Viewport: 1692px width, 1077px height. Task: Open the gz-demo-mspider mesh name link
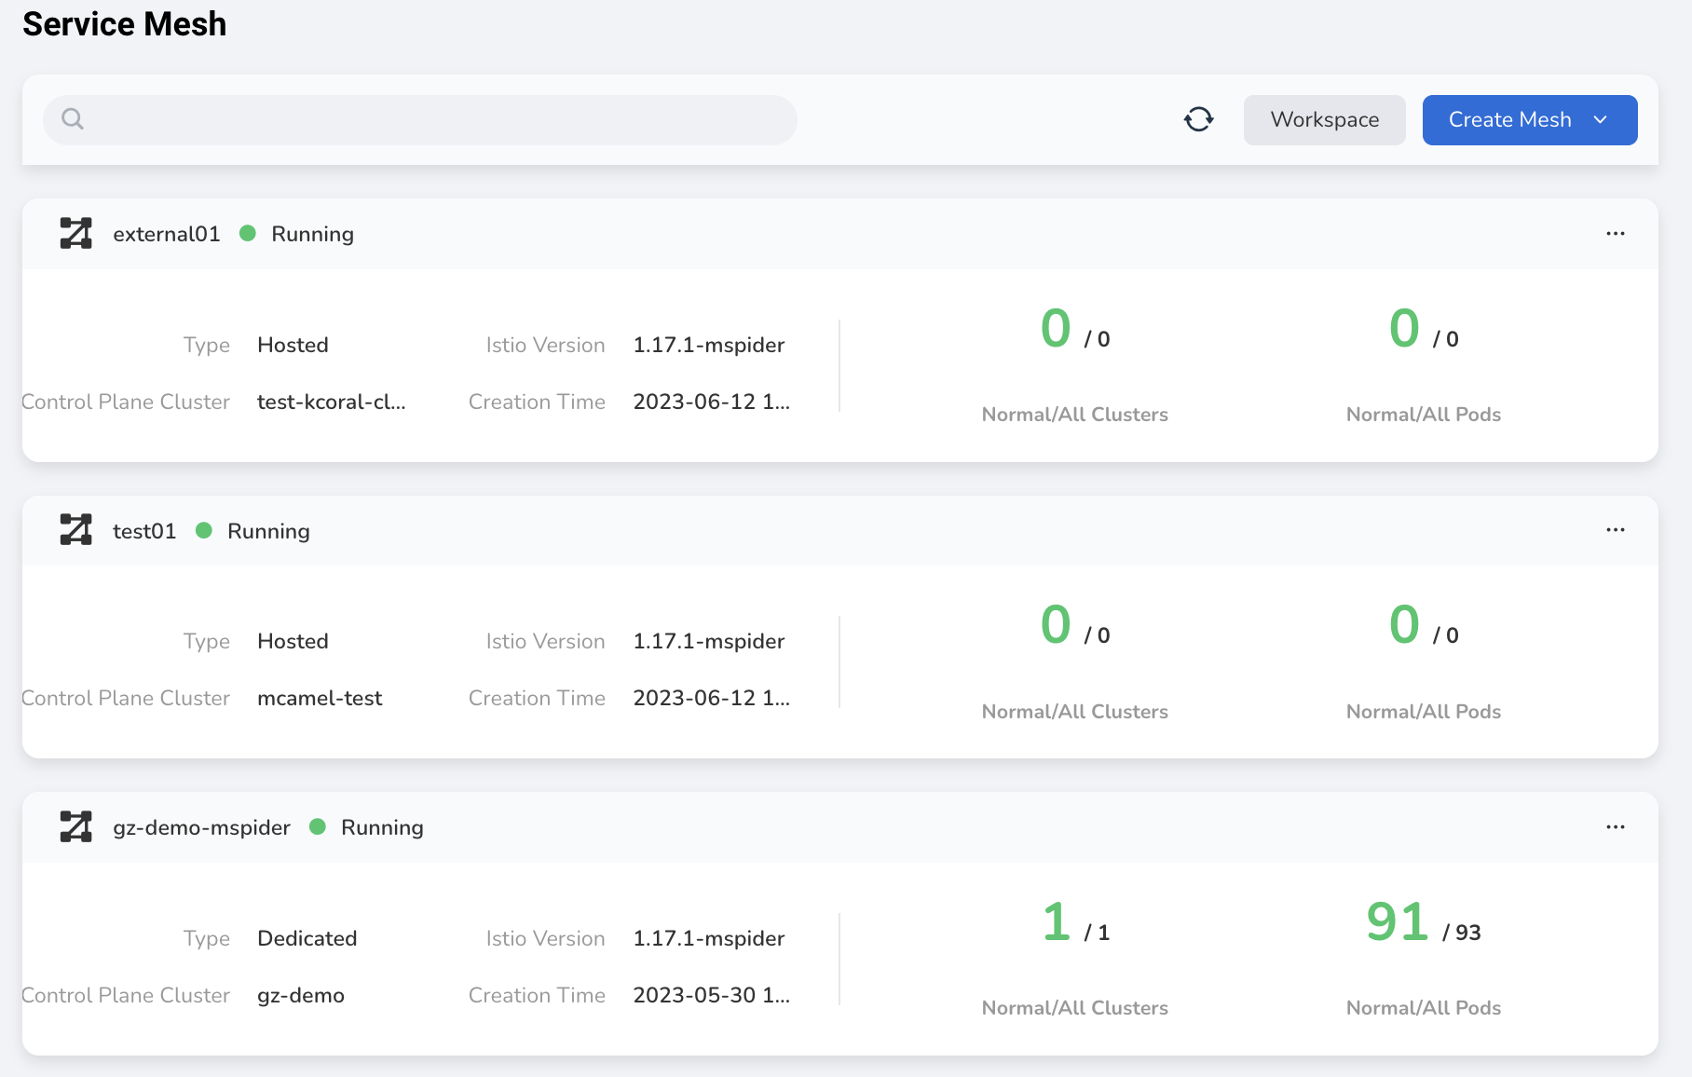[x=201, y=827]
